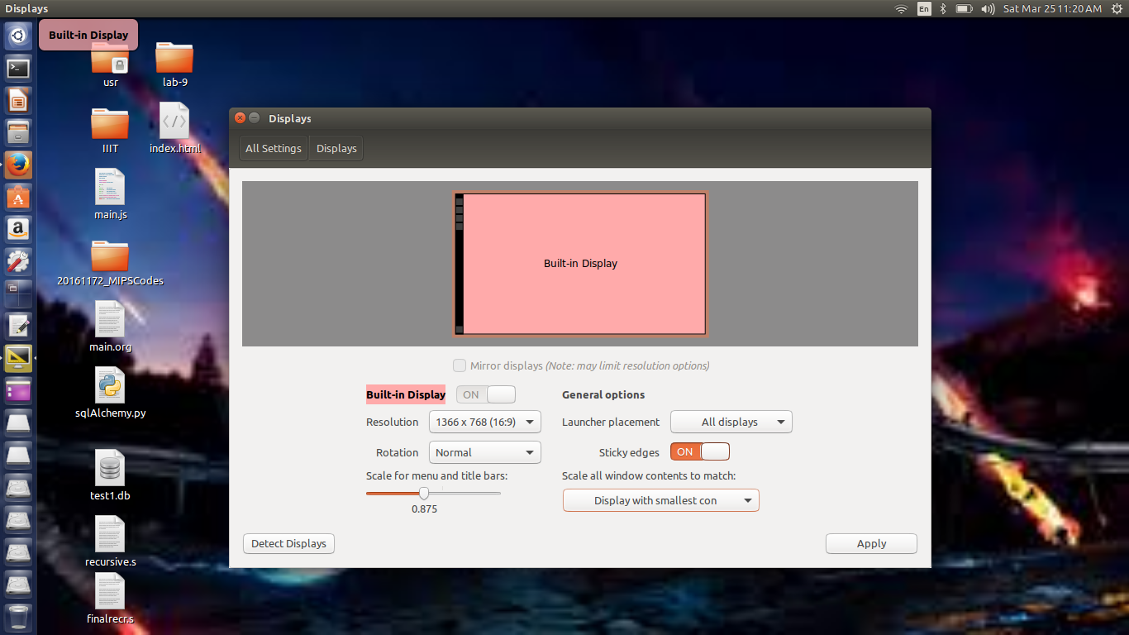Enable the Mirror displays checkbox
1129x635 pixels.
460,365
